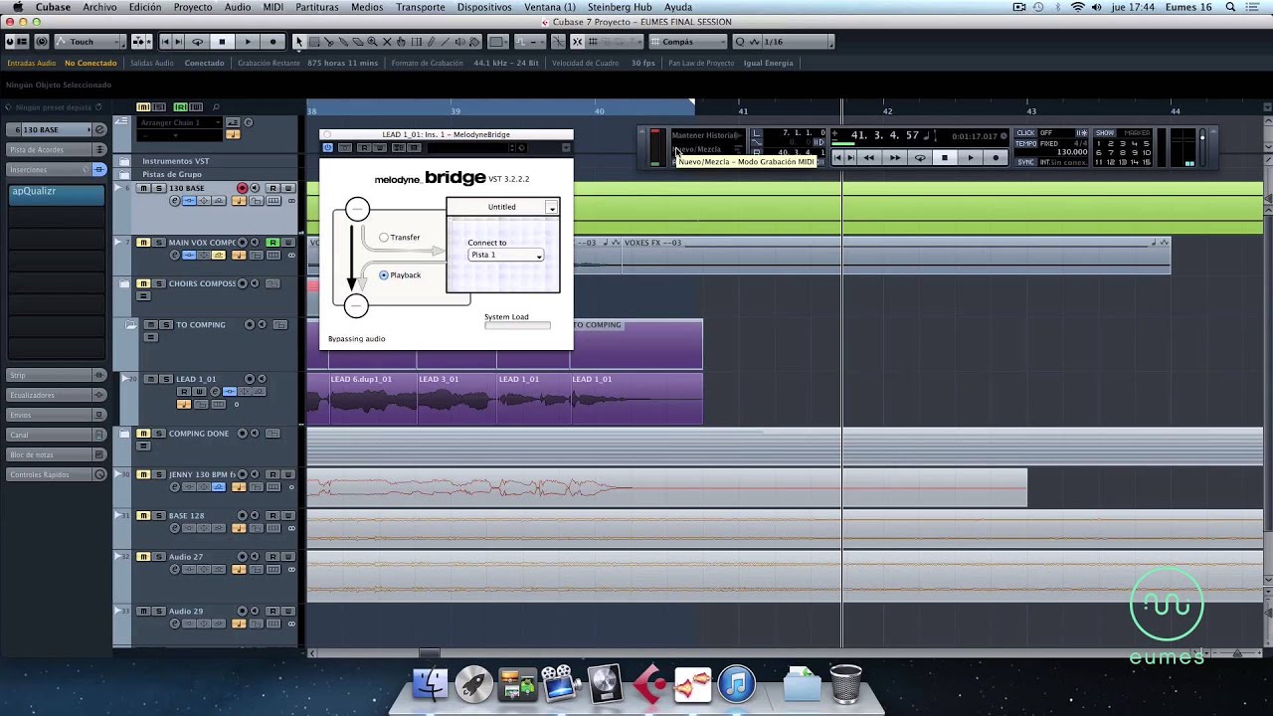Viewport: 1273px width, 716px height.
Task: Unmute the CHOIRS COMPOSS folder track
Action: coord(143,283)
